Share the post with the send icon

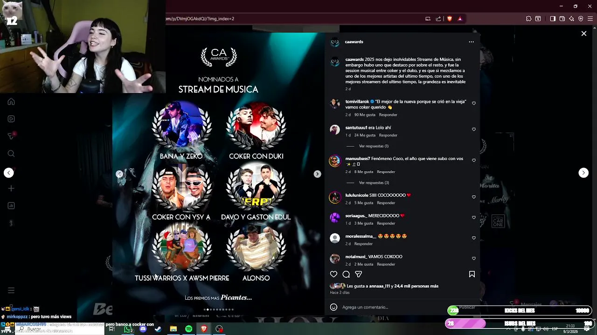(358, 275)
